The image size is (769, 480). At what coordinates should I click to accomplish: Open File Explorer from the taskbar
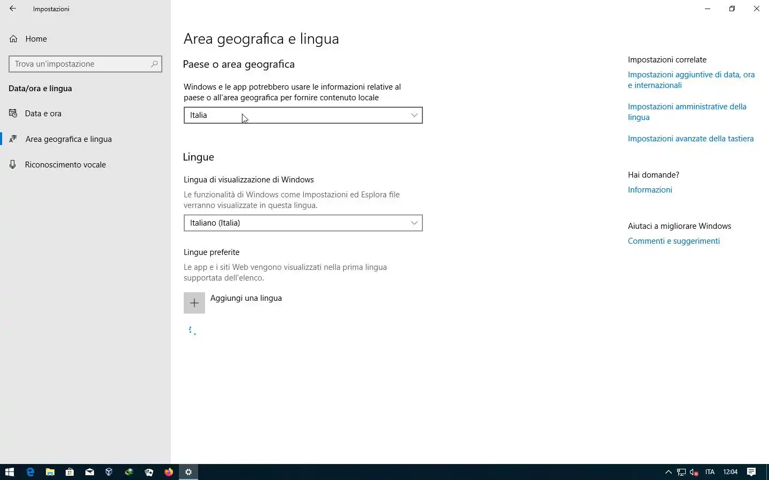(50, 472)
